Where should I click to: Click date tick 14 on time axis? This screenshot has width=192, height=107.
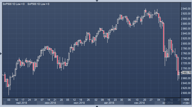pos(49,100)
